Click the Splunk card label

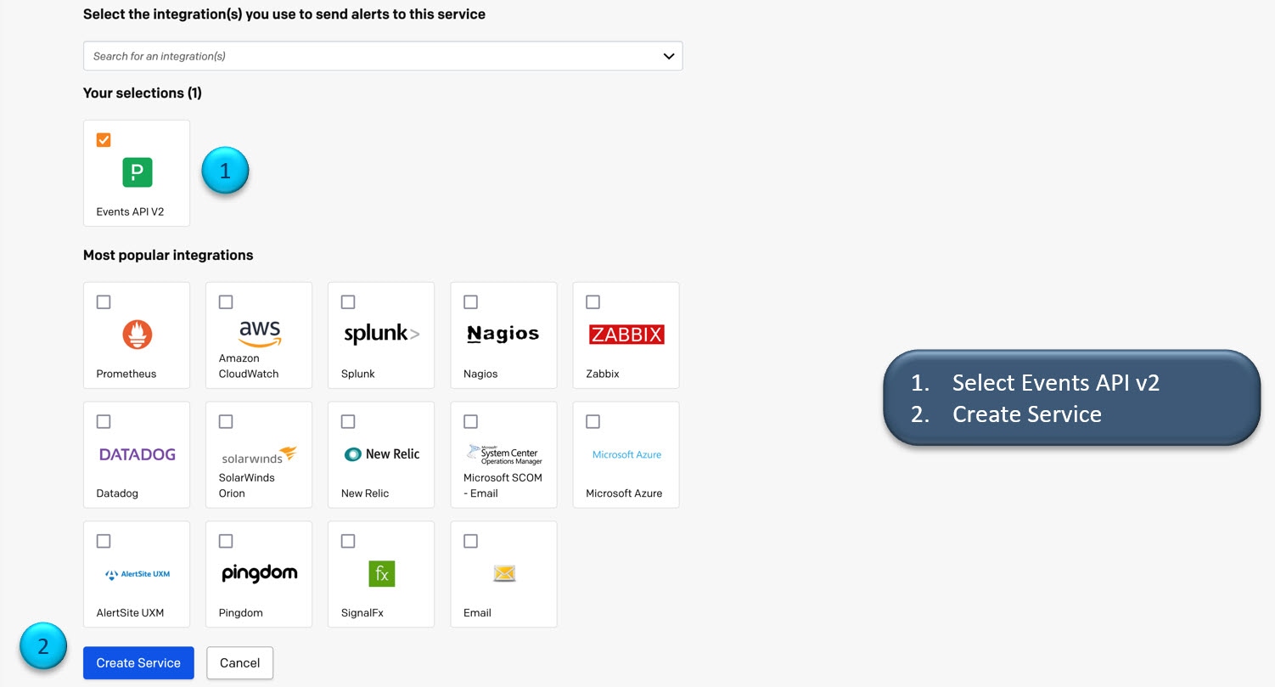pos(358,374)
